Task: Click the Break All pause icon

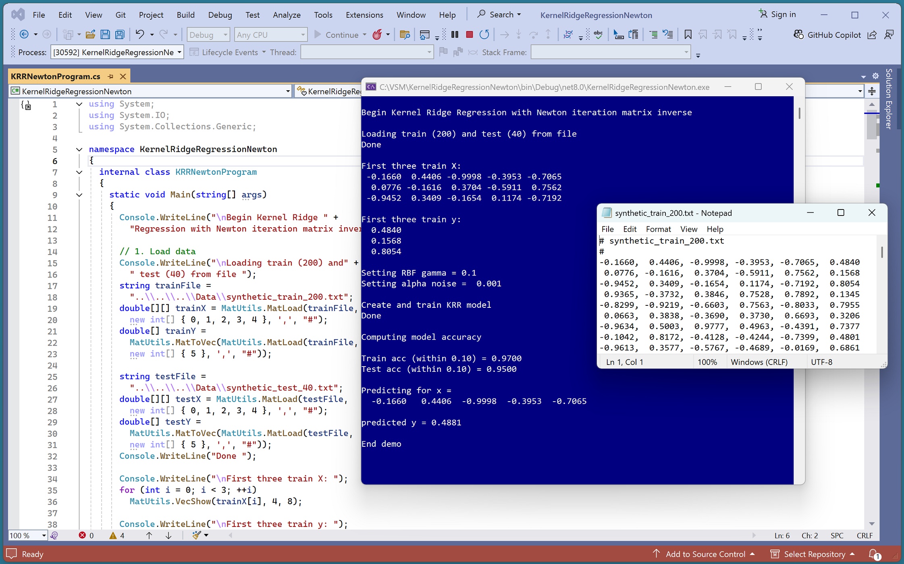Action: coord(455,35)
